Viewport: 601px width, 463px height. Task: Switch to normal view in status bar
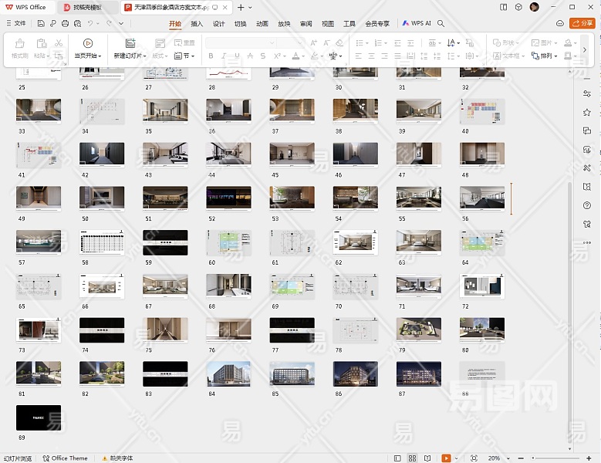click(x=397, y=458)
